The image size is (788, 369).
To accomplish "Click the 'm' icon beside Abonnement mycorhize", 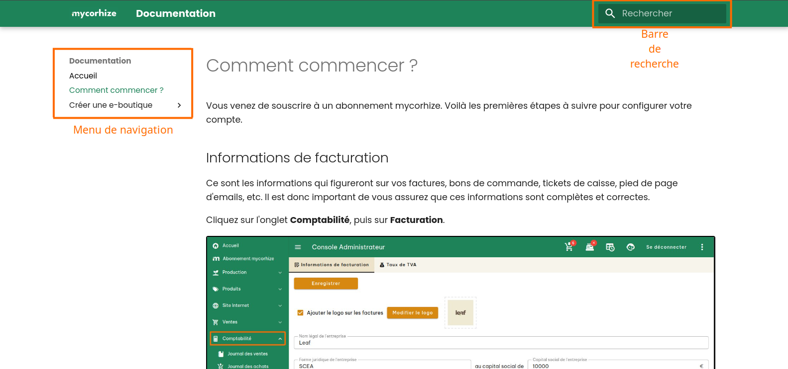I will [x=216, y=259].
